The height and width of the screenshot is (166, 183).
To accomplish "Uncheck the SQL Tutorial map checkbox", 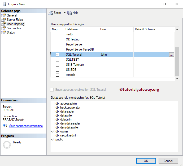I will coord(57,55).
